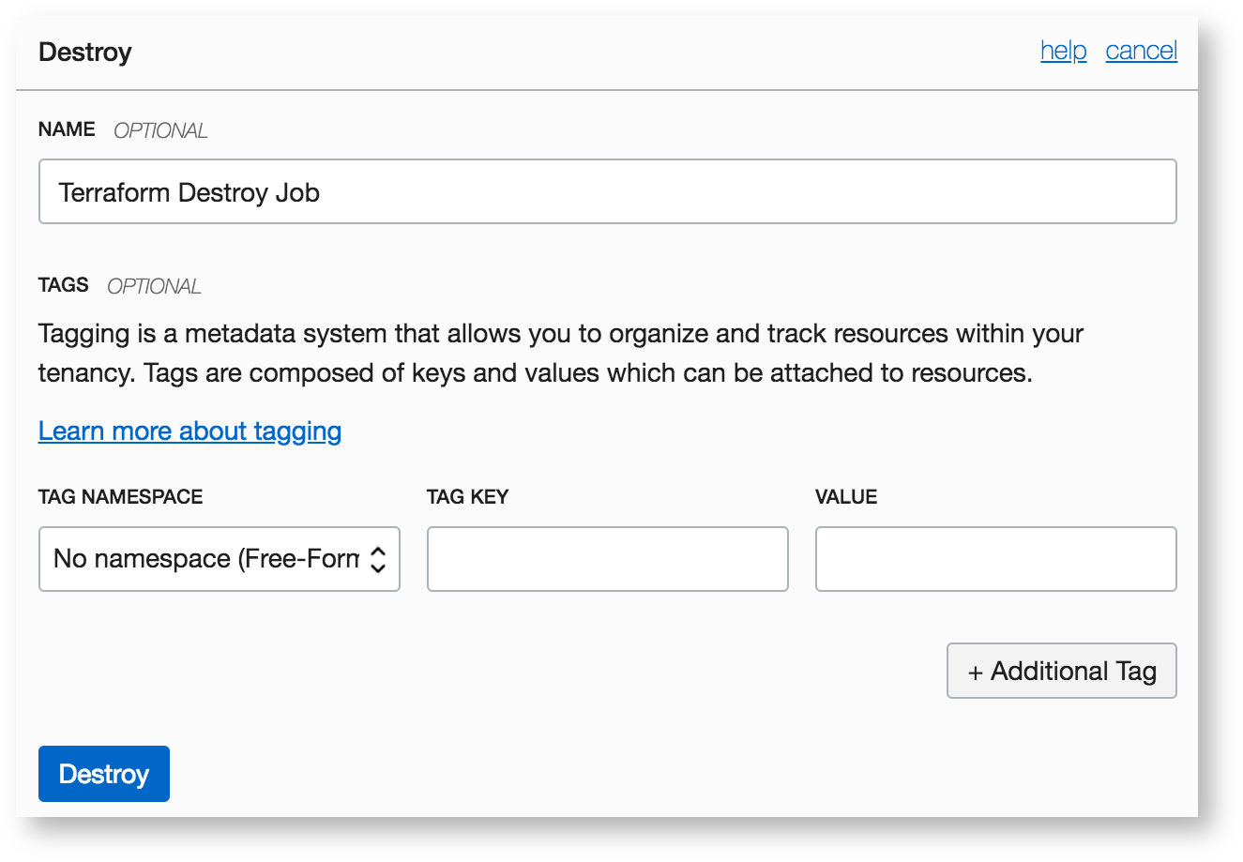Screen dimensions: 1243x862
Task: Click the TAGS section label
Action: pos(64,285)
